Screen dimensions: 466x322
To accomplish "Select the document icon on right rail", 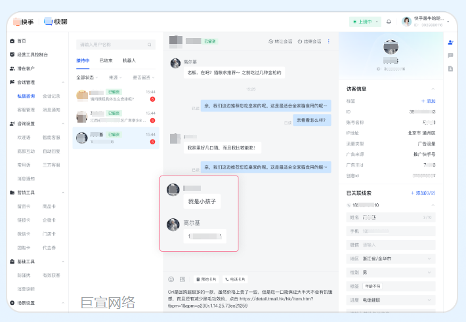I will tap(450, 69).
